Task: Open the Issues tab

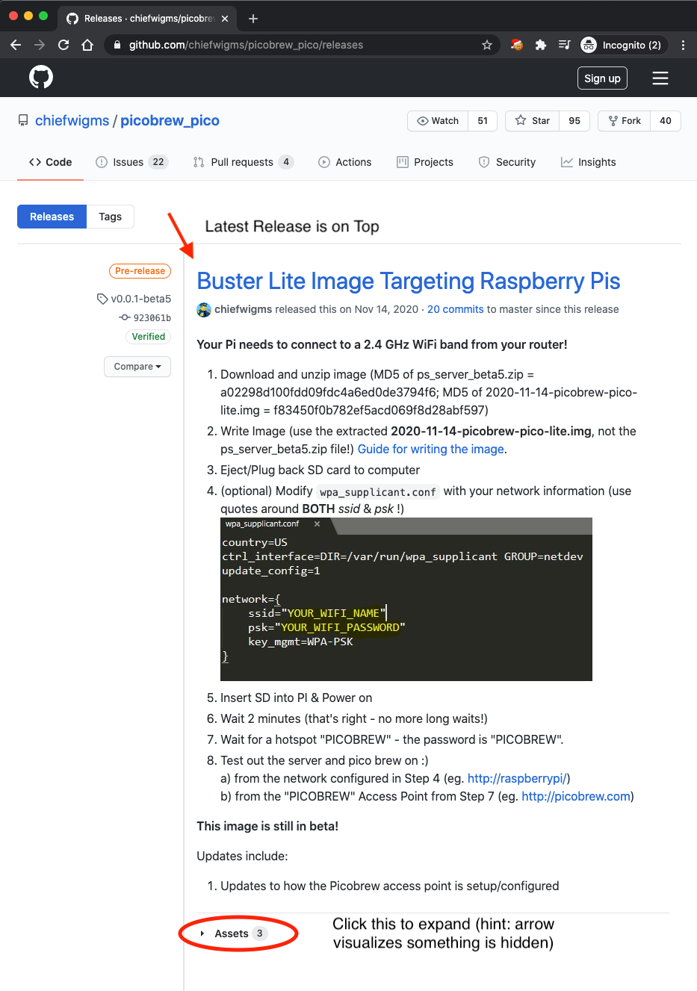Action: 131,162
